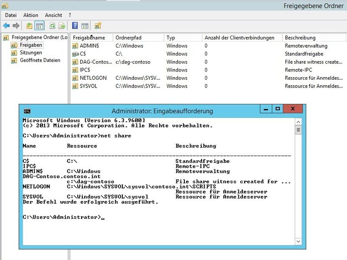
Task: Click the Remoteverwaltung description cell
Action: point(306,46)
